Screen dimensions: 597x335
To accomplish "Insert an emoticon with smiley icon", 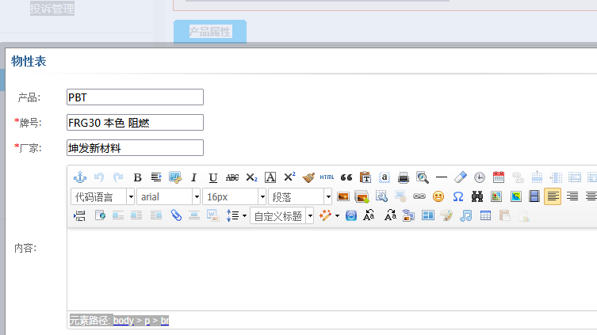I will pyautogui.click(x=438, y=196).
